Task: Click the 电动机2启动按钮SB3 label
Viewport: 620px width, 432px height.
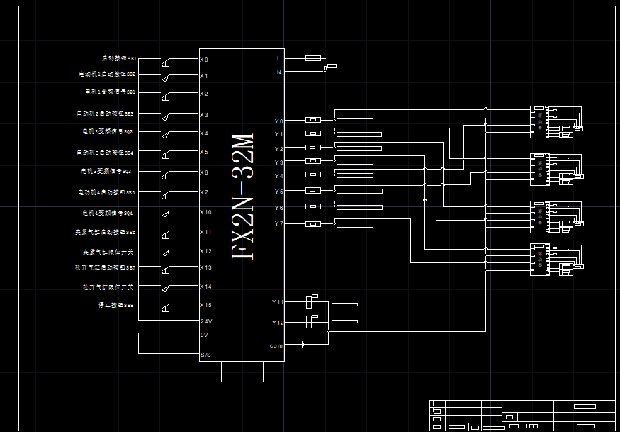Action: [x=106, y=113]
